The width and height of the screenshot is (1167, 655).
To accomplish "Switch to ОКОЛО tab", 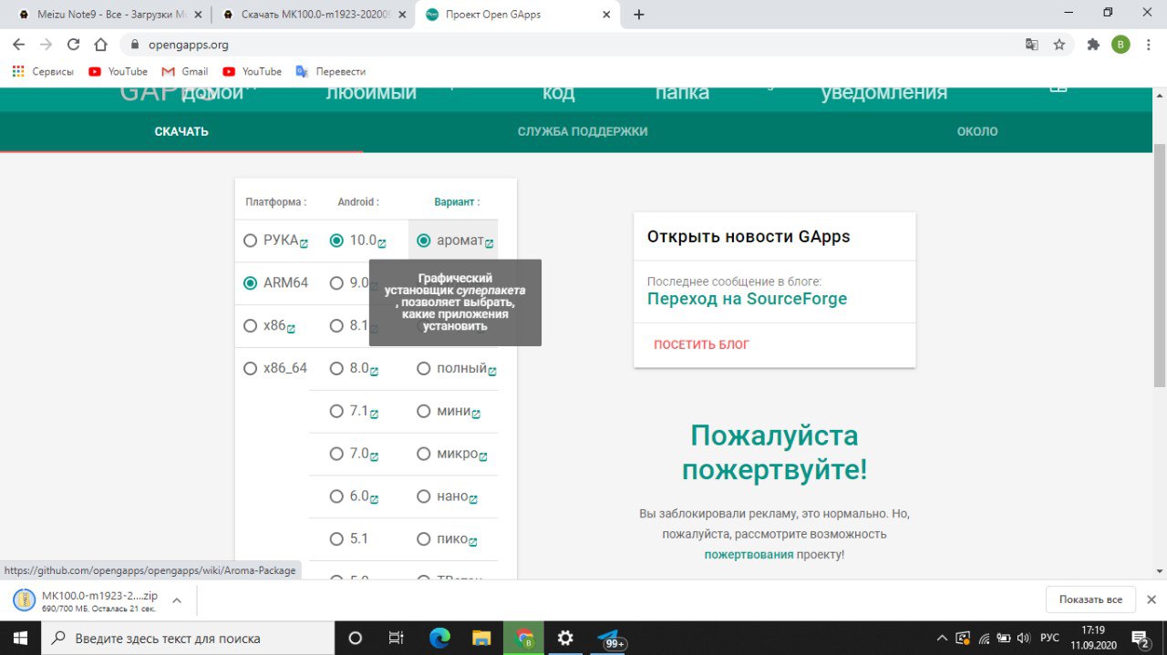I will click(977, 131).
